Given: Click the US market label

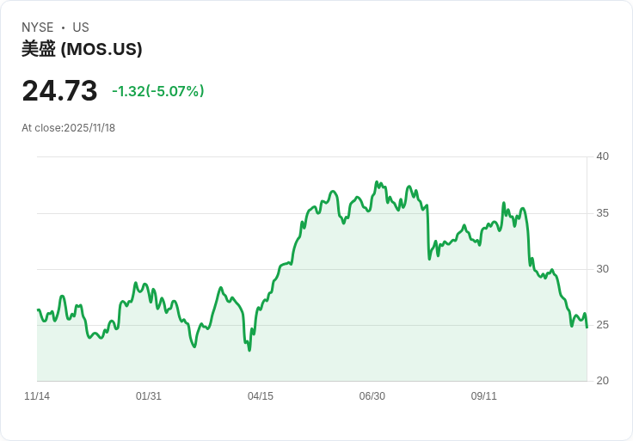Looking at the screenshot, I should coord(81,28).
